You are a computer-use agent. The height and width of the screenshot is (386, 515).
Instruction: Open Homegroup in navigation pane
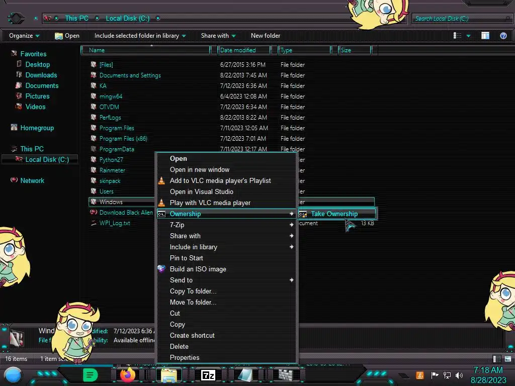pos(37,128)
